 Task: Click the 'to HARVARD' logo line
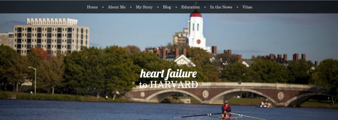tap(168, 84)
